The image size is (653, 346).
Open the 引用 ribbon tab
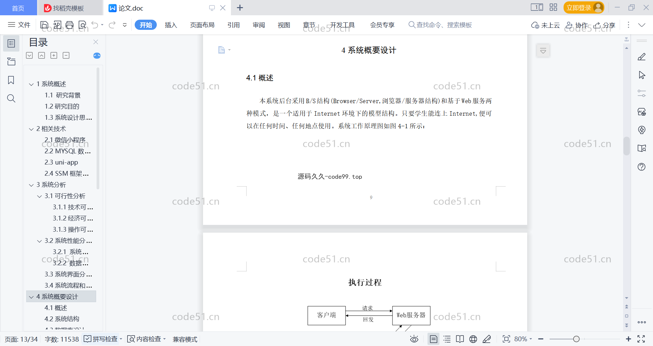point(234,25)
